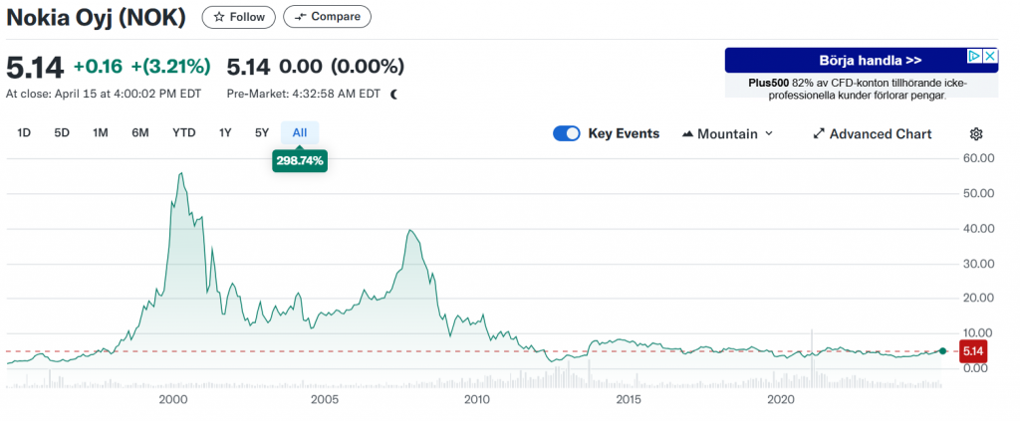
Task: Click the AdChoices triangle icon
Action: (976, 57)
